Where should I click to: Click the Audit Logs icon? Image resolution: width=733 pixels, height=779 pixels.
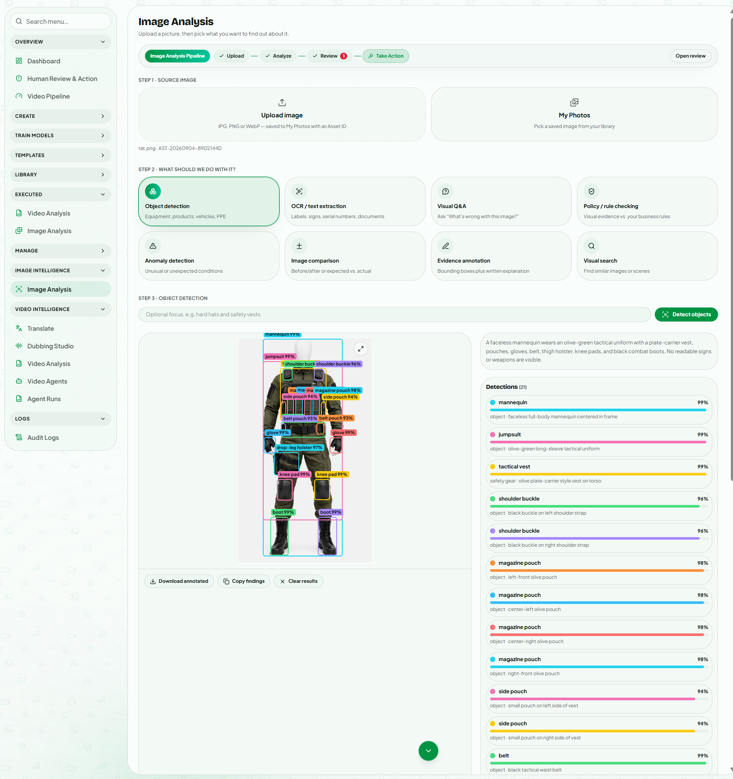pos(19,438)
